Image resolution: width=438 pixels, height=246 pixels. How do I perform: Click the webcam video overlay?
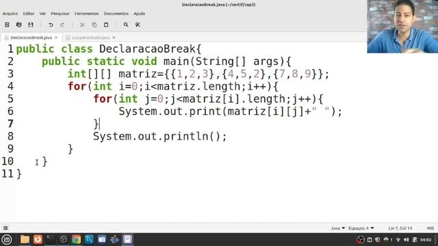(402, 26)
